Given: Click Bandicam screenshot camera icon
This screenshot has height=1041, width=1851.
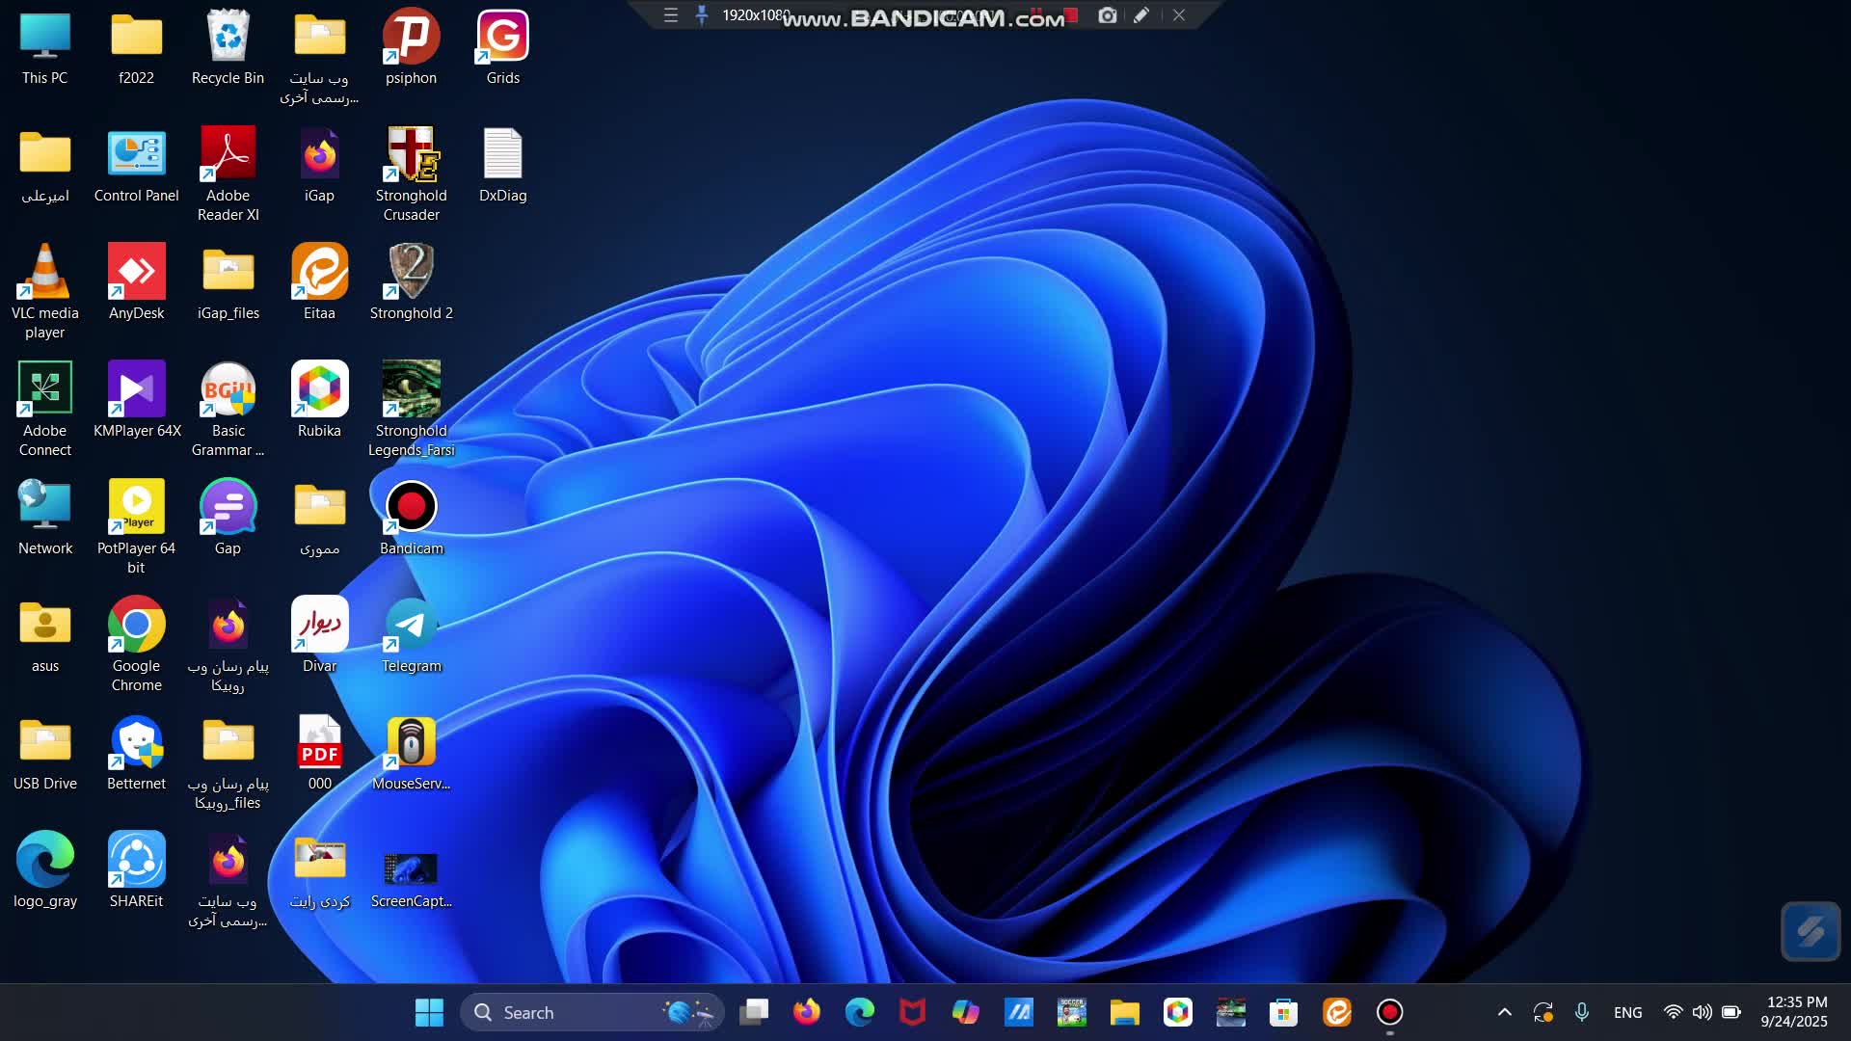Looking at the screenshot, I should tap(1108, 15).
